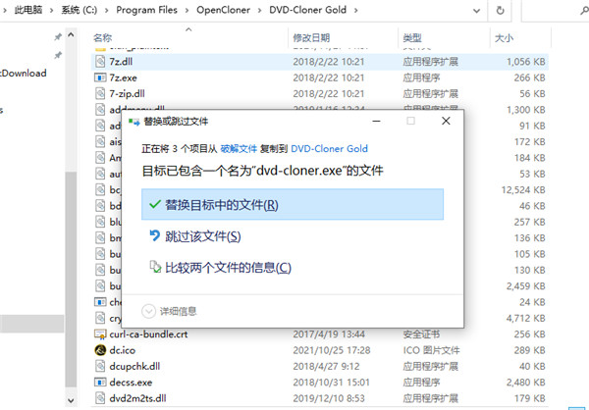This screenshot has width=589, height=410.
Task: Refresh the folder view
Action: coord(500,11)
